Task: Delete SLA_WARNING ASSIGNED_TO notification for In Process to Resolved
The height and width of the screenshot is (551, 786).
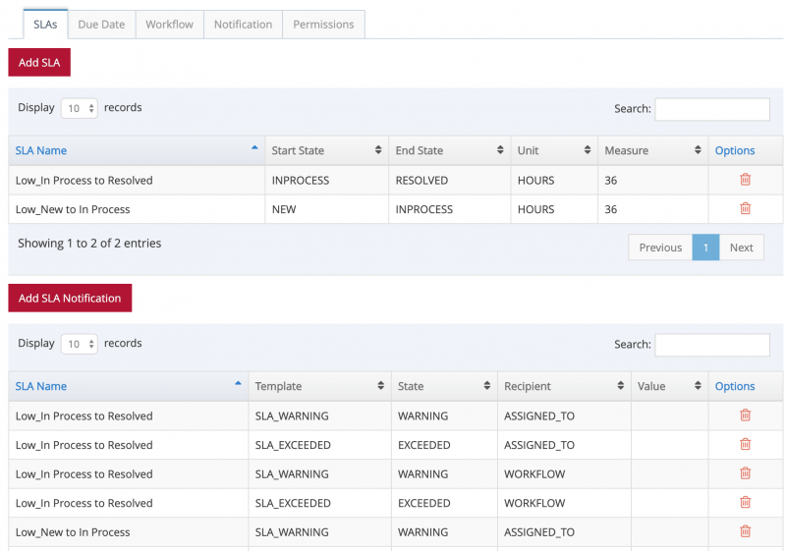Action: point(745,415)
